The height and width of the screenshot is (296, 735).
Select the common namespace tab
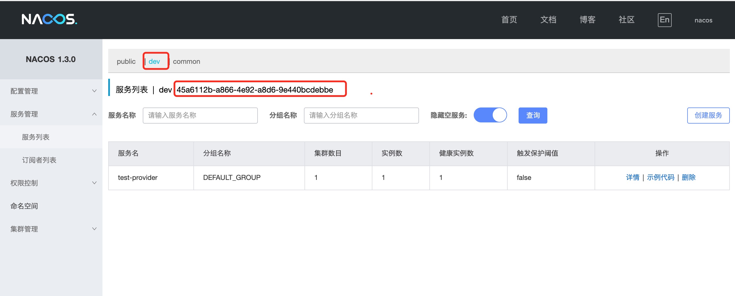186,61
